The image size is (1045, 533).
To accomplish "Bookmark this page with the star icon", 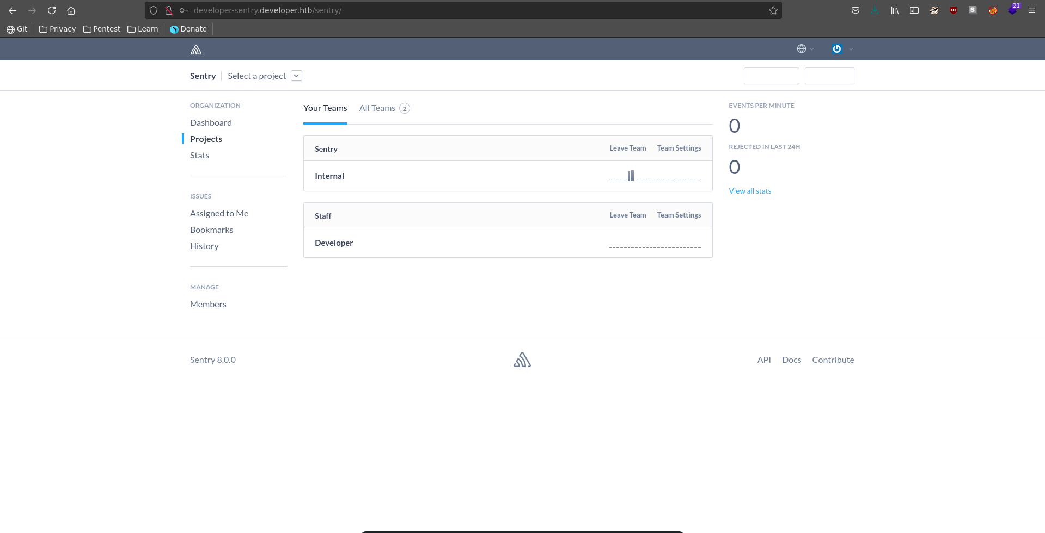I will (x=773, y=10).
